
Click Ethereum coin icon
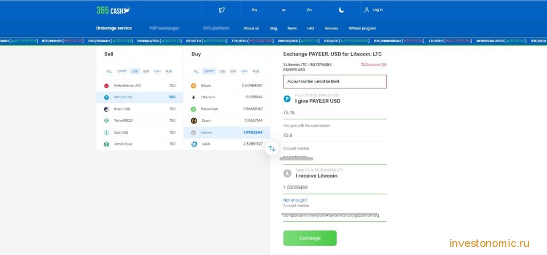point(193,97)
